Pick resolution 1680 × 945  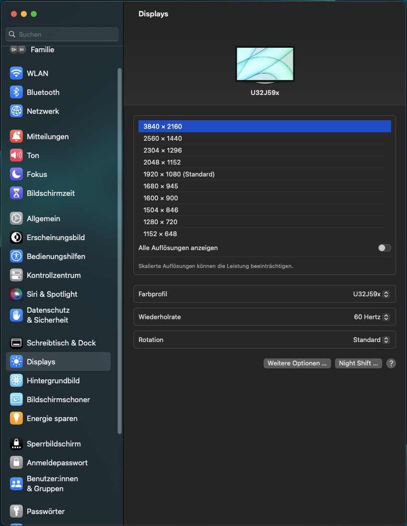coord(265,186)
